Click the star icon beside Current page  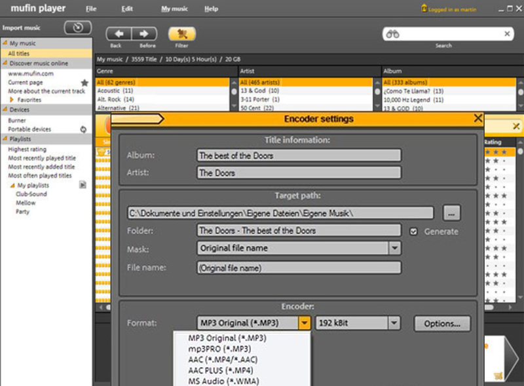click(x=84, y=82)
